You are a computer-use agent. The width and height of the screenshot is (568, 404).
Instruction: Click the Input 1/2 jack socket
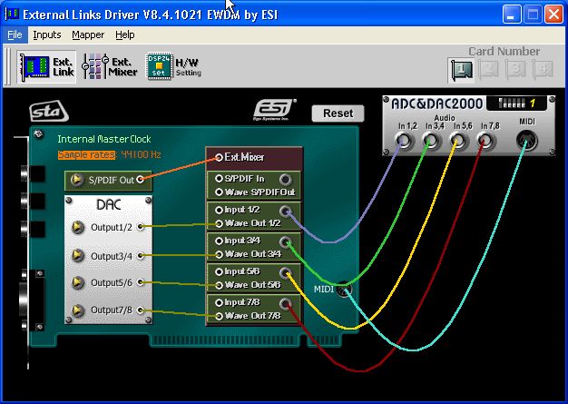point(286,211)
